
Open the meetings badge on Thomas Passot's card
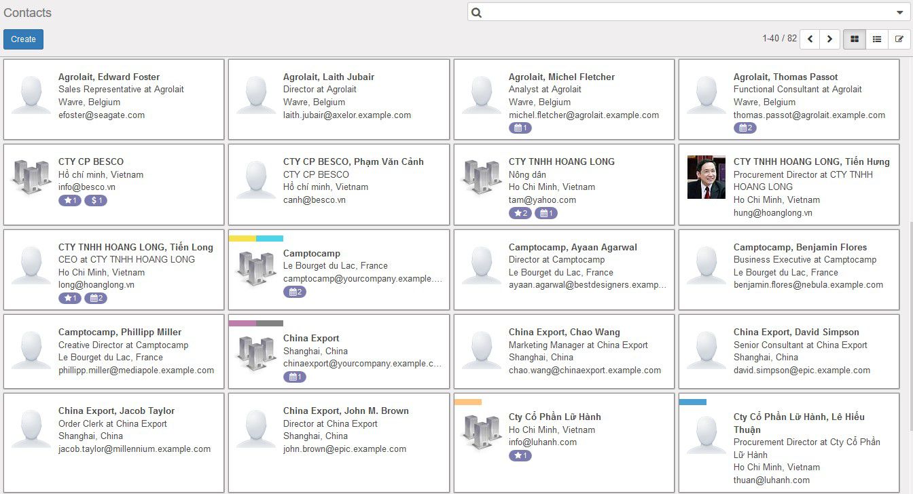click(x=746, y=128)
